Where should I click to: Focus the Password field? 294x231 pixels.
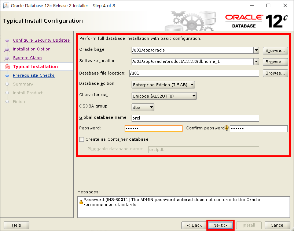click(x=154, y=129)
